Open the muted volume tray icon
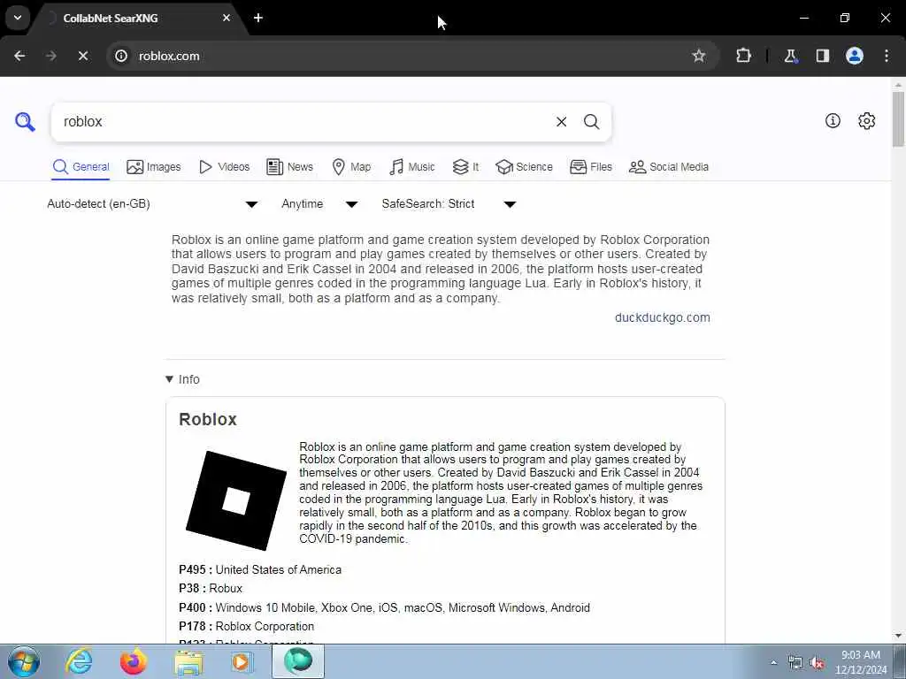The width and height of the screenshot is (906, 679). 817,663
